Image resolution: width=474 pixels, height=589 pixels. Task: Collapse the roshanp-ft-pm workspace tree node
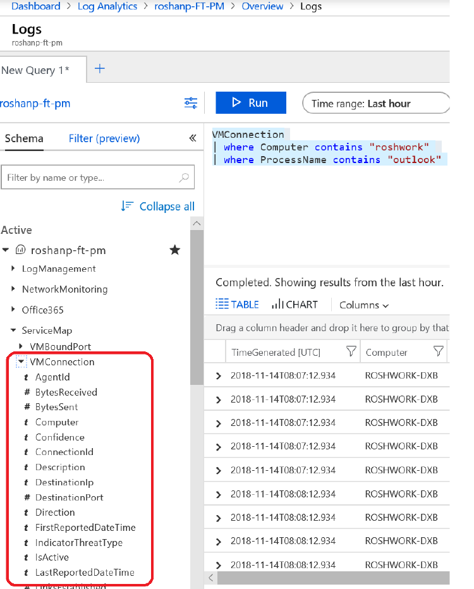6,250
